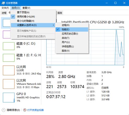Click L1 cache 128 KB value
Screen dimensions: 129x115
tap(105, 92)
